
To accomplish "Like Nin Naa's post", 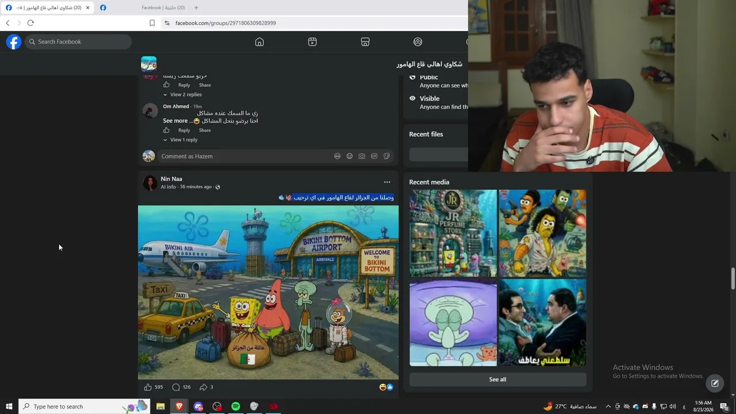I will pyautogui.click(x=148, y=388).
